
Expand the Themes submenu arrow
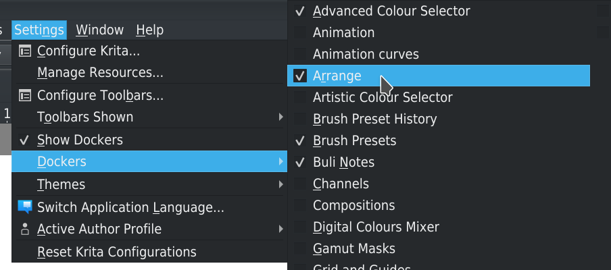coord(281,184)
